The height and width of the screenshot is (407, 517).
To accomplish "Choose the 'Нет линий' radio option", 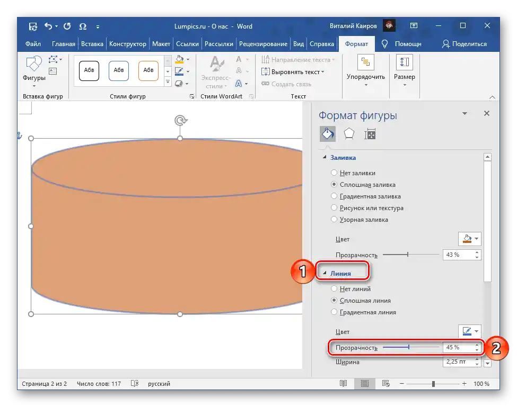I will pyautogui.click(x=334, y=289).
